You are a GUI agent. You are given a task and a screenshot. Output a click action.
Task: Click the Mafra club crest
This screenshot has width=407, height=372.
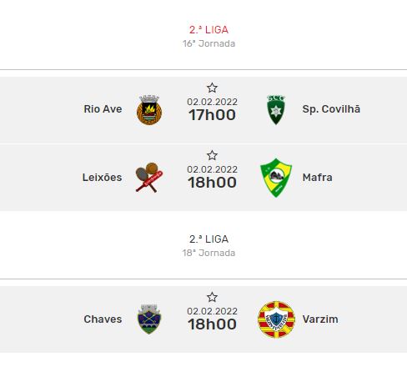pos(276,178)
